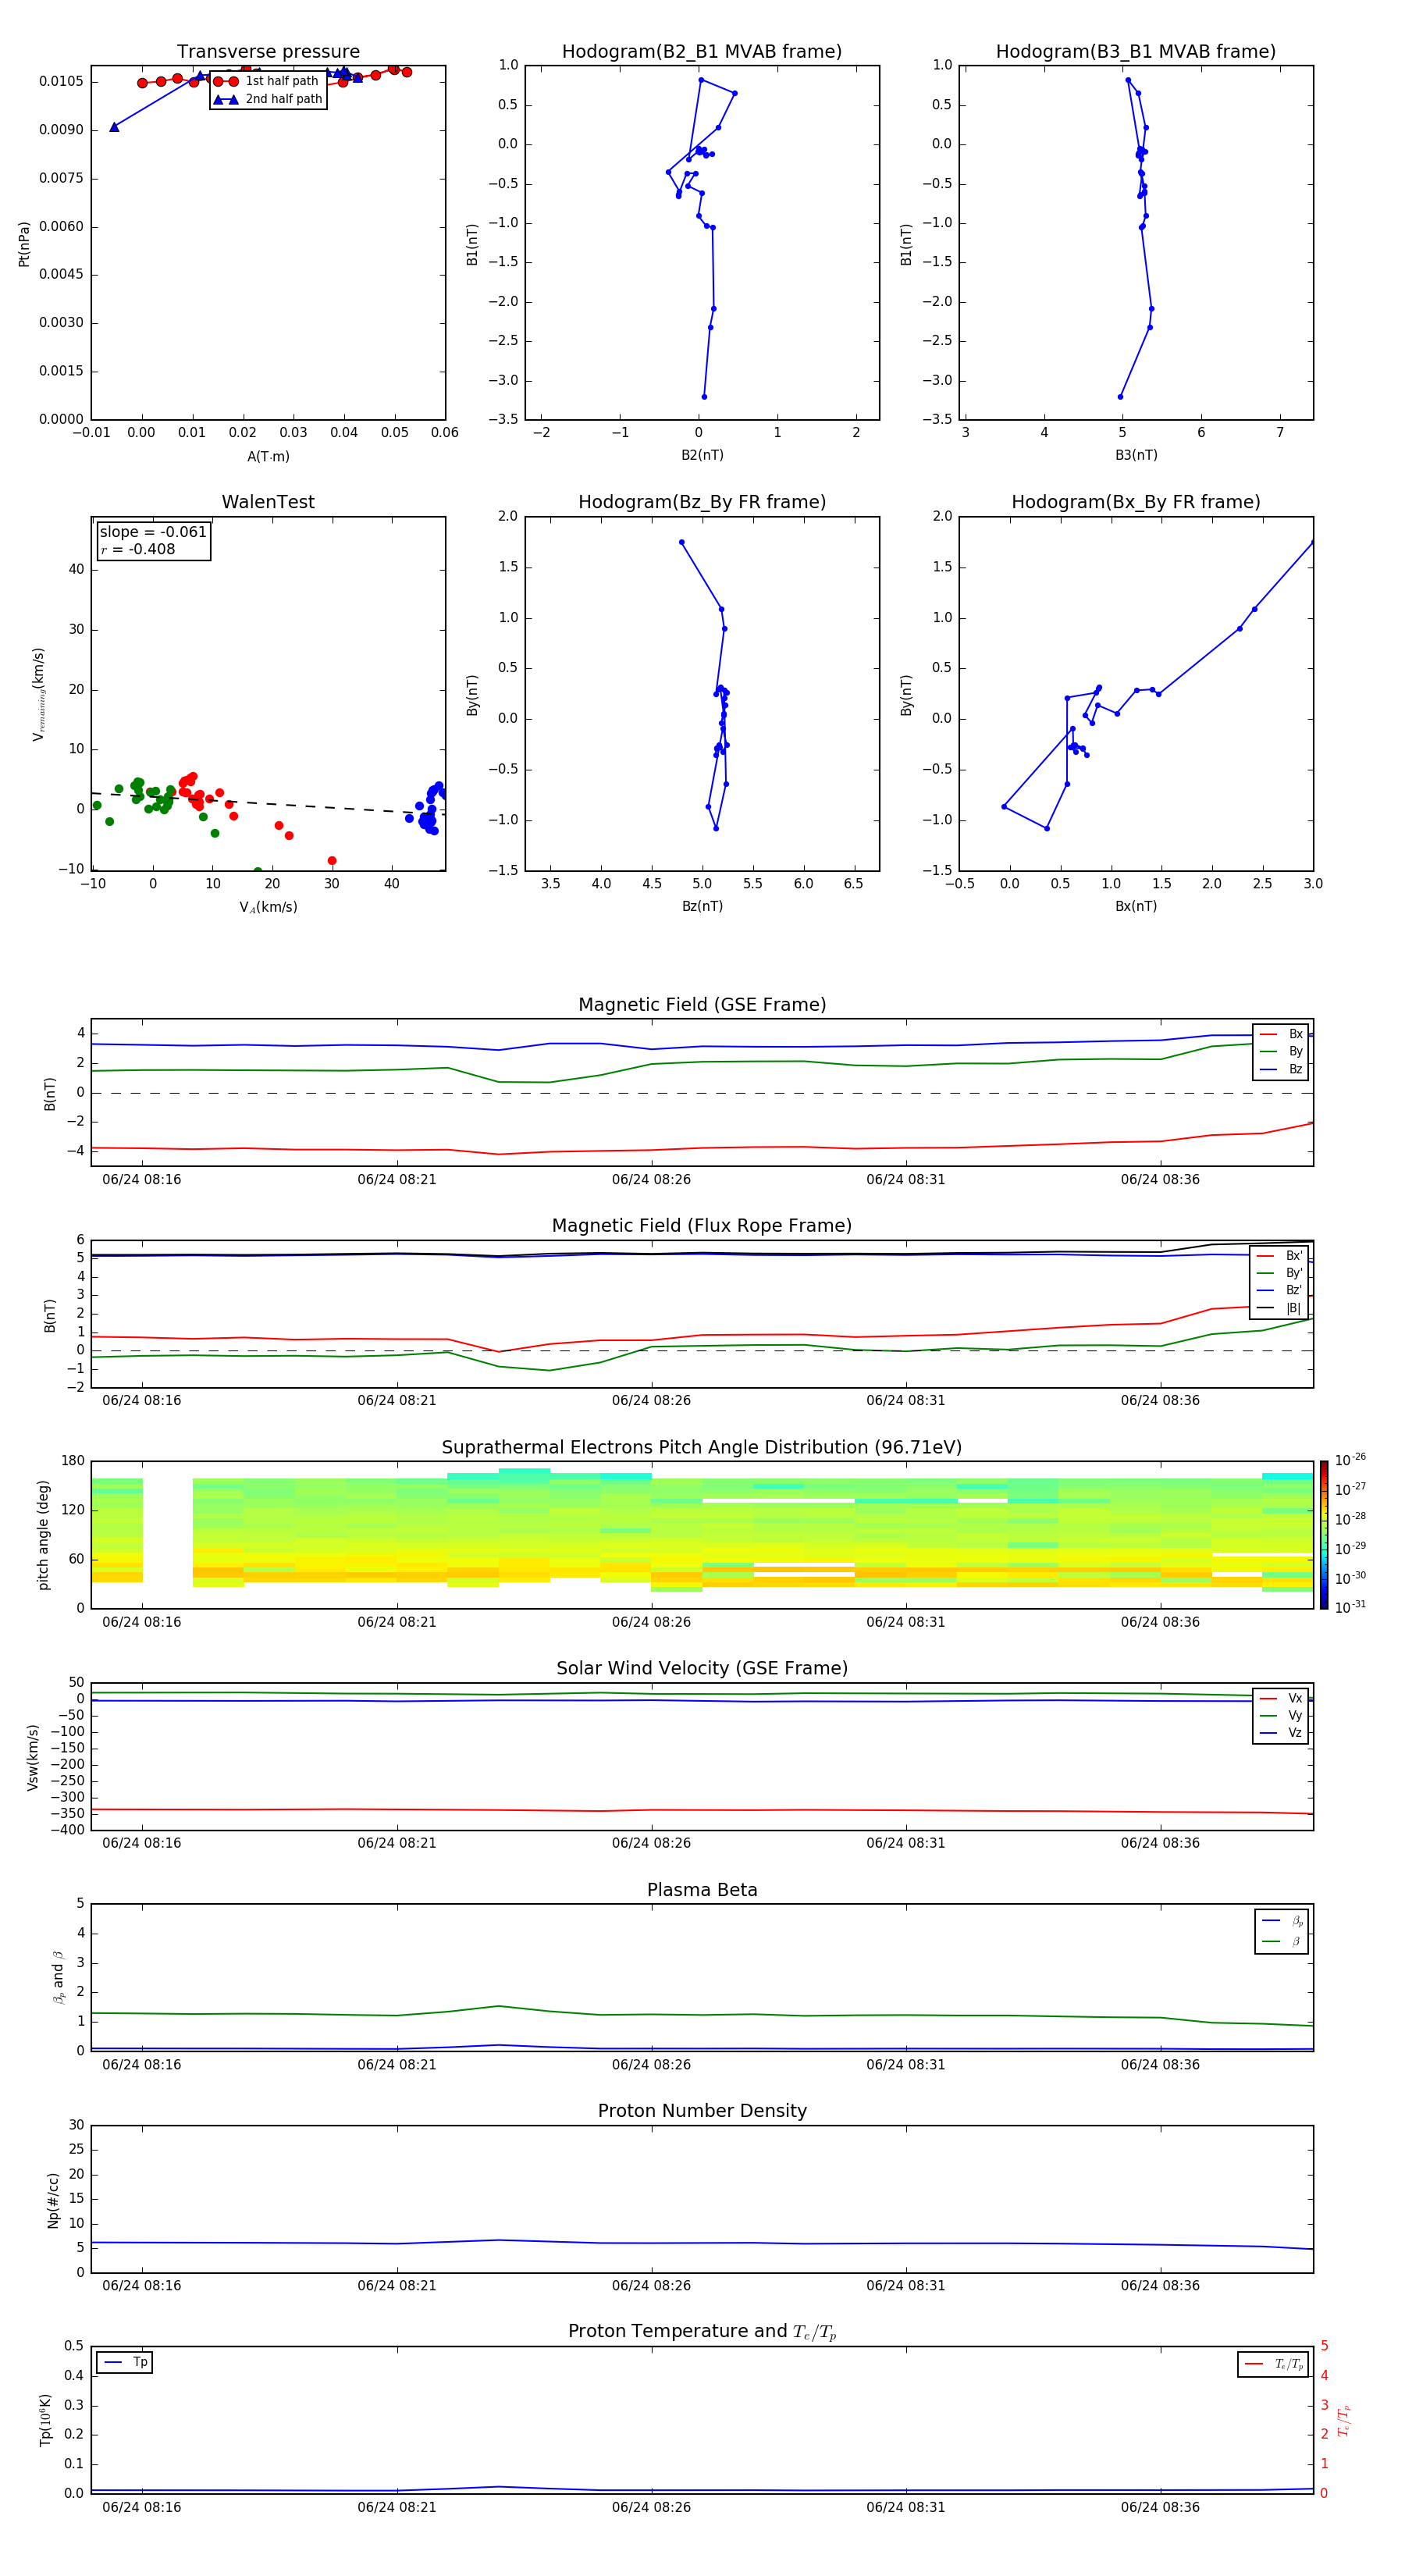Click the Suprathermal Electrons Pitch Angle Distribution title
The image size is (1405, 2576).
702,1448
